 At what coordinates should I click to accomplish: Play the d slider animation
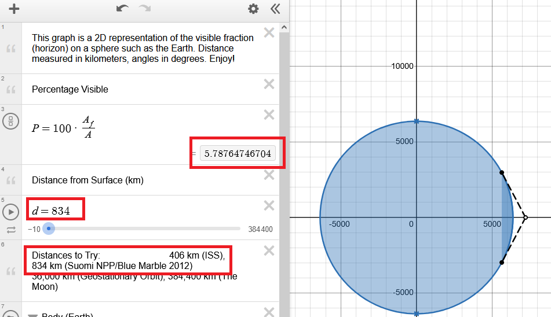click(x=10, y=212)
